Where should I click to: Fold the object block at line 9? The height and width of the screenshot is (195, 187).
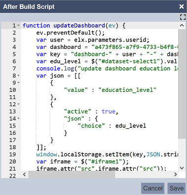coord(18,83)
